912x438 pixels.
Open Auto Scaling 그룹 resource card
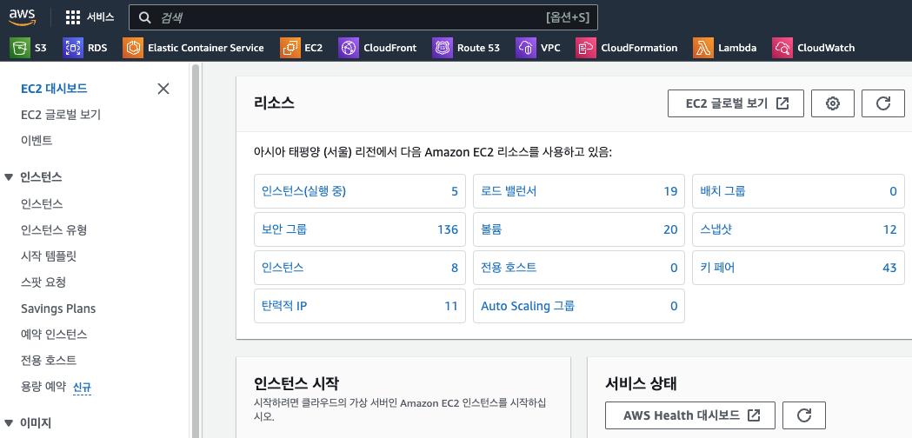tap(579, 306)
